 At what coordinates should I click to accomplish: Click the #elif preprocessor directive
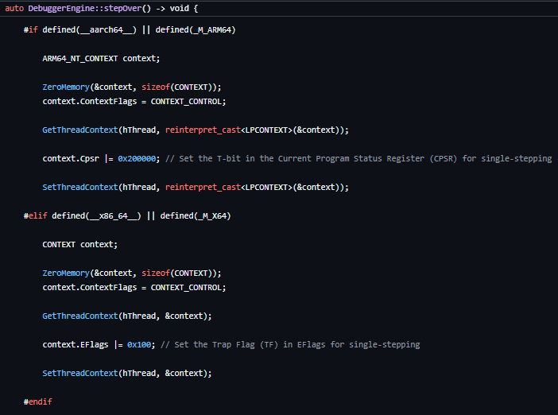[x=35, y=215]
